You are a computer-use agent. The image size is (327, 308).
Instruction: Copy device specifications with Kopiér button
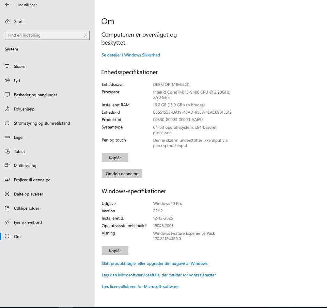pyautogui.click(x=115, y=158)
